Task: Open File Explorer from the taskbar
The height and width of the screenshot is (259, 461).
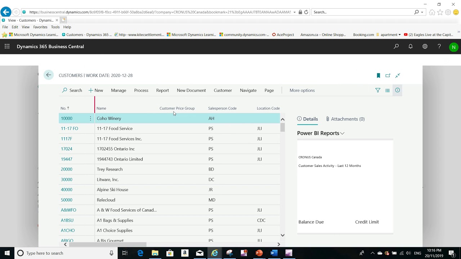Action: pos(155,253)
